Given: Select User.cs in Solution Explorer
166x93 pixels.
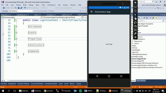Looking at the screenshot, I should click(x=136, y=43).
